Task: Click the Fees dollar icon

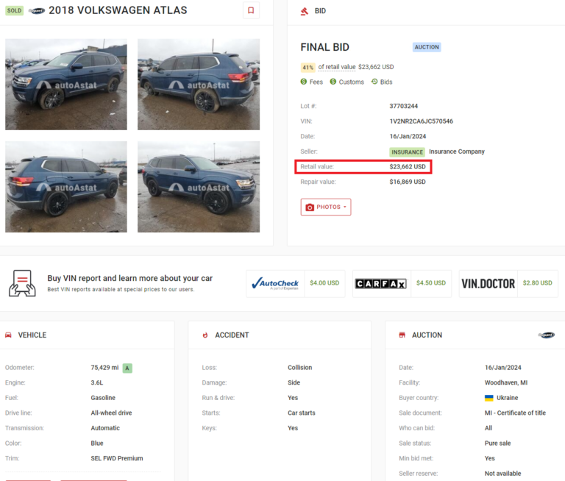Action: point(305,82)
